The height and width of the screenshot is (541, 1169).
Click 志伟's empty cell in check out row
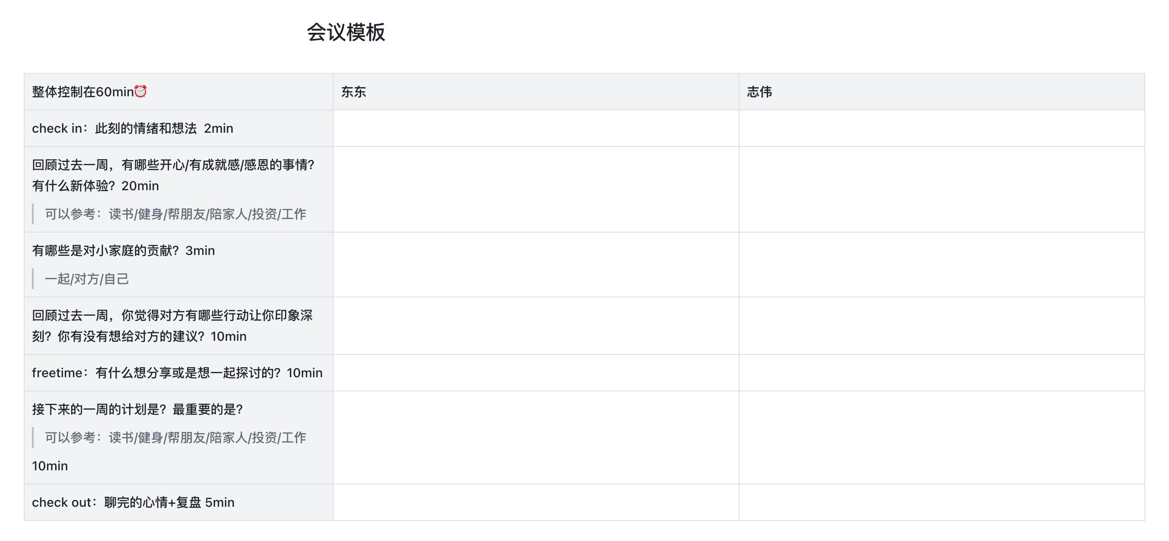941,502
